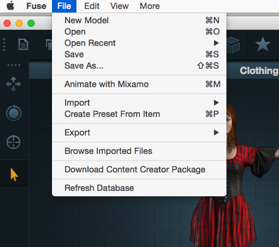The image size is (279, 247).
Task: Click the vertical dots toolbar grip
Action: pos(4,45)
